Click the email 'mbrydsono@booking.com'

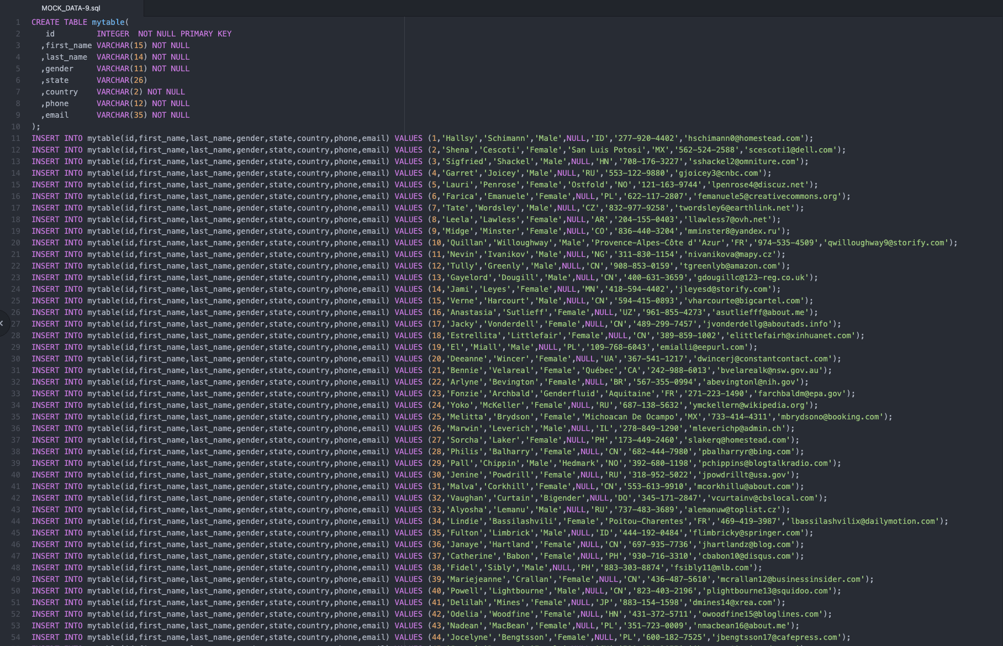[x=831, y=417]
